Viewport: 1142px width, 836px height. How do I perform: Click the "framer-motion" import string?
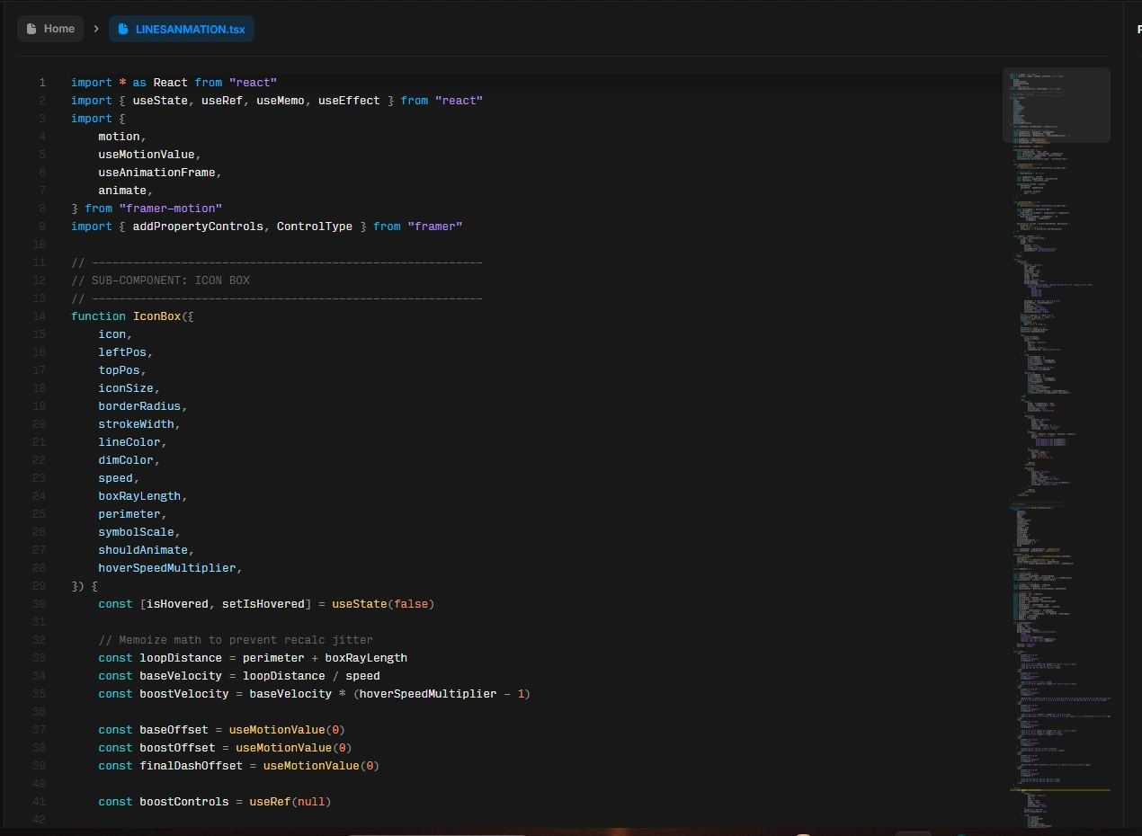(x=170, y=209)
